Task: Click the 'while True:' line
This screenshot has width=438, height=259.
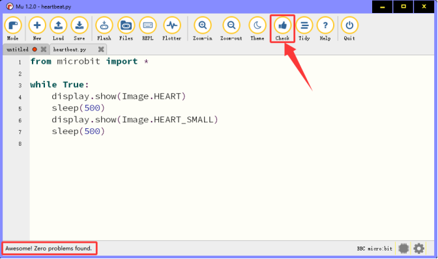Action: click(x=59, y=85)
